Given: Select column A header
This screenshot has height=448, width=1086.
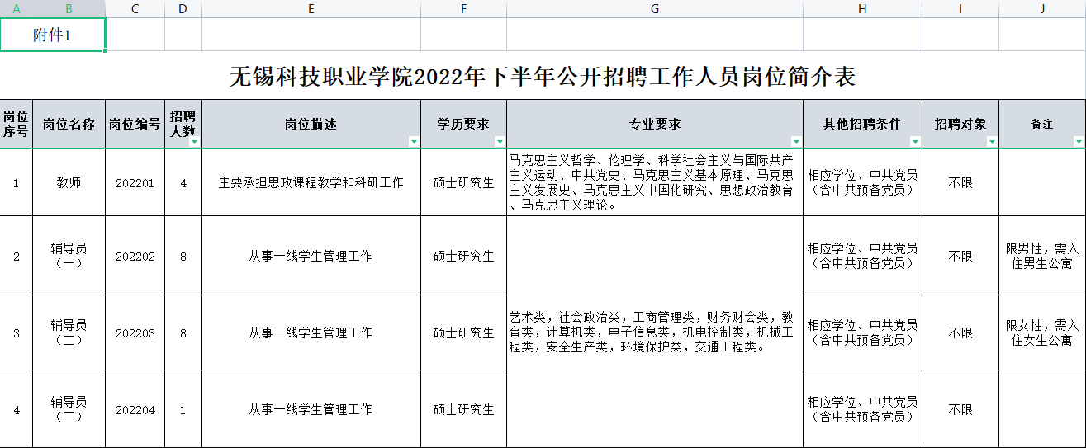Looking at the screenshot, I should (17, 8).
